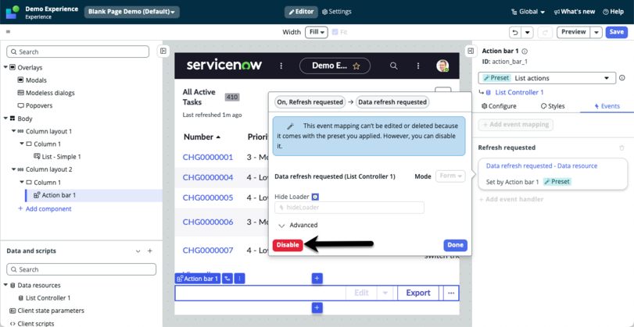634x327 pixels.
Task: Open record CHG0000001 link
Action: tap(208, 157)
